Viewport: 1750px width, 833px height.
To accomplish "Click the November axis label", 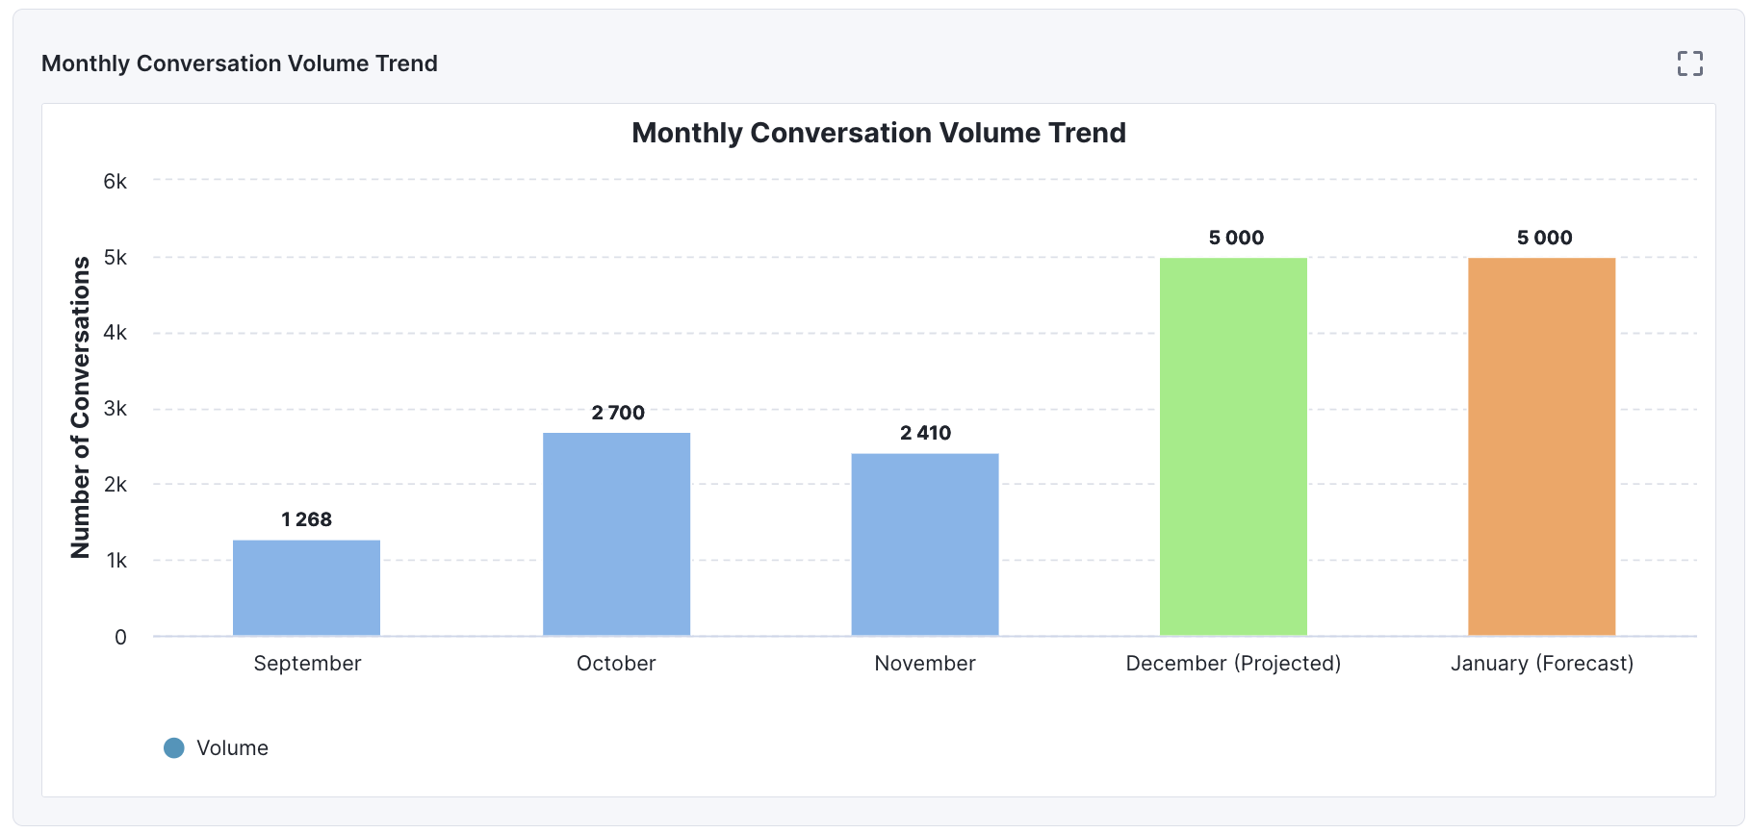I will coord(924,663).
